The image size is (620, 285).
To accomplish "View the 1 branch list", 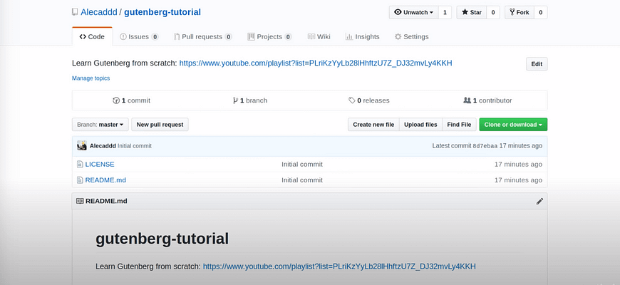I will click(250, 100).
